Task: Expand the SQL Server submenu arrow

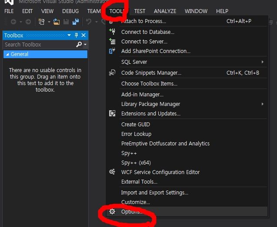Action: (263, 62)
